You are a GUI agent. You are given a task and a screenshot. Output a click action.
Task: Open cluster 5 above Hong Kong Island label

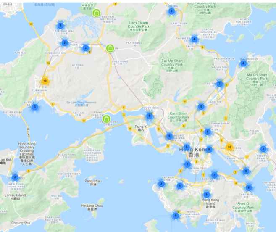206,195
